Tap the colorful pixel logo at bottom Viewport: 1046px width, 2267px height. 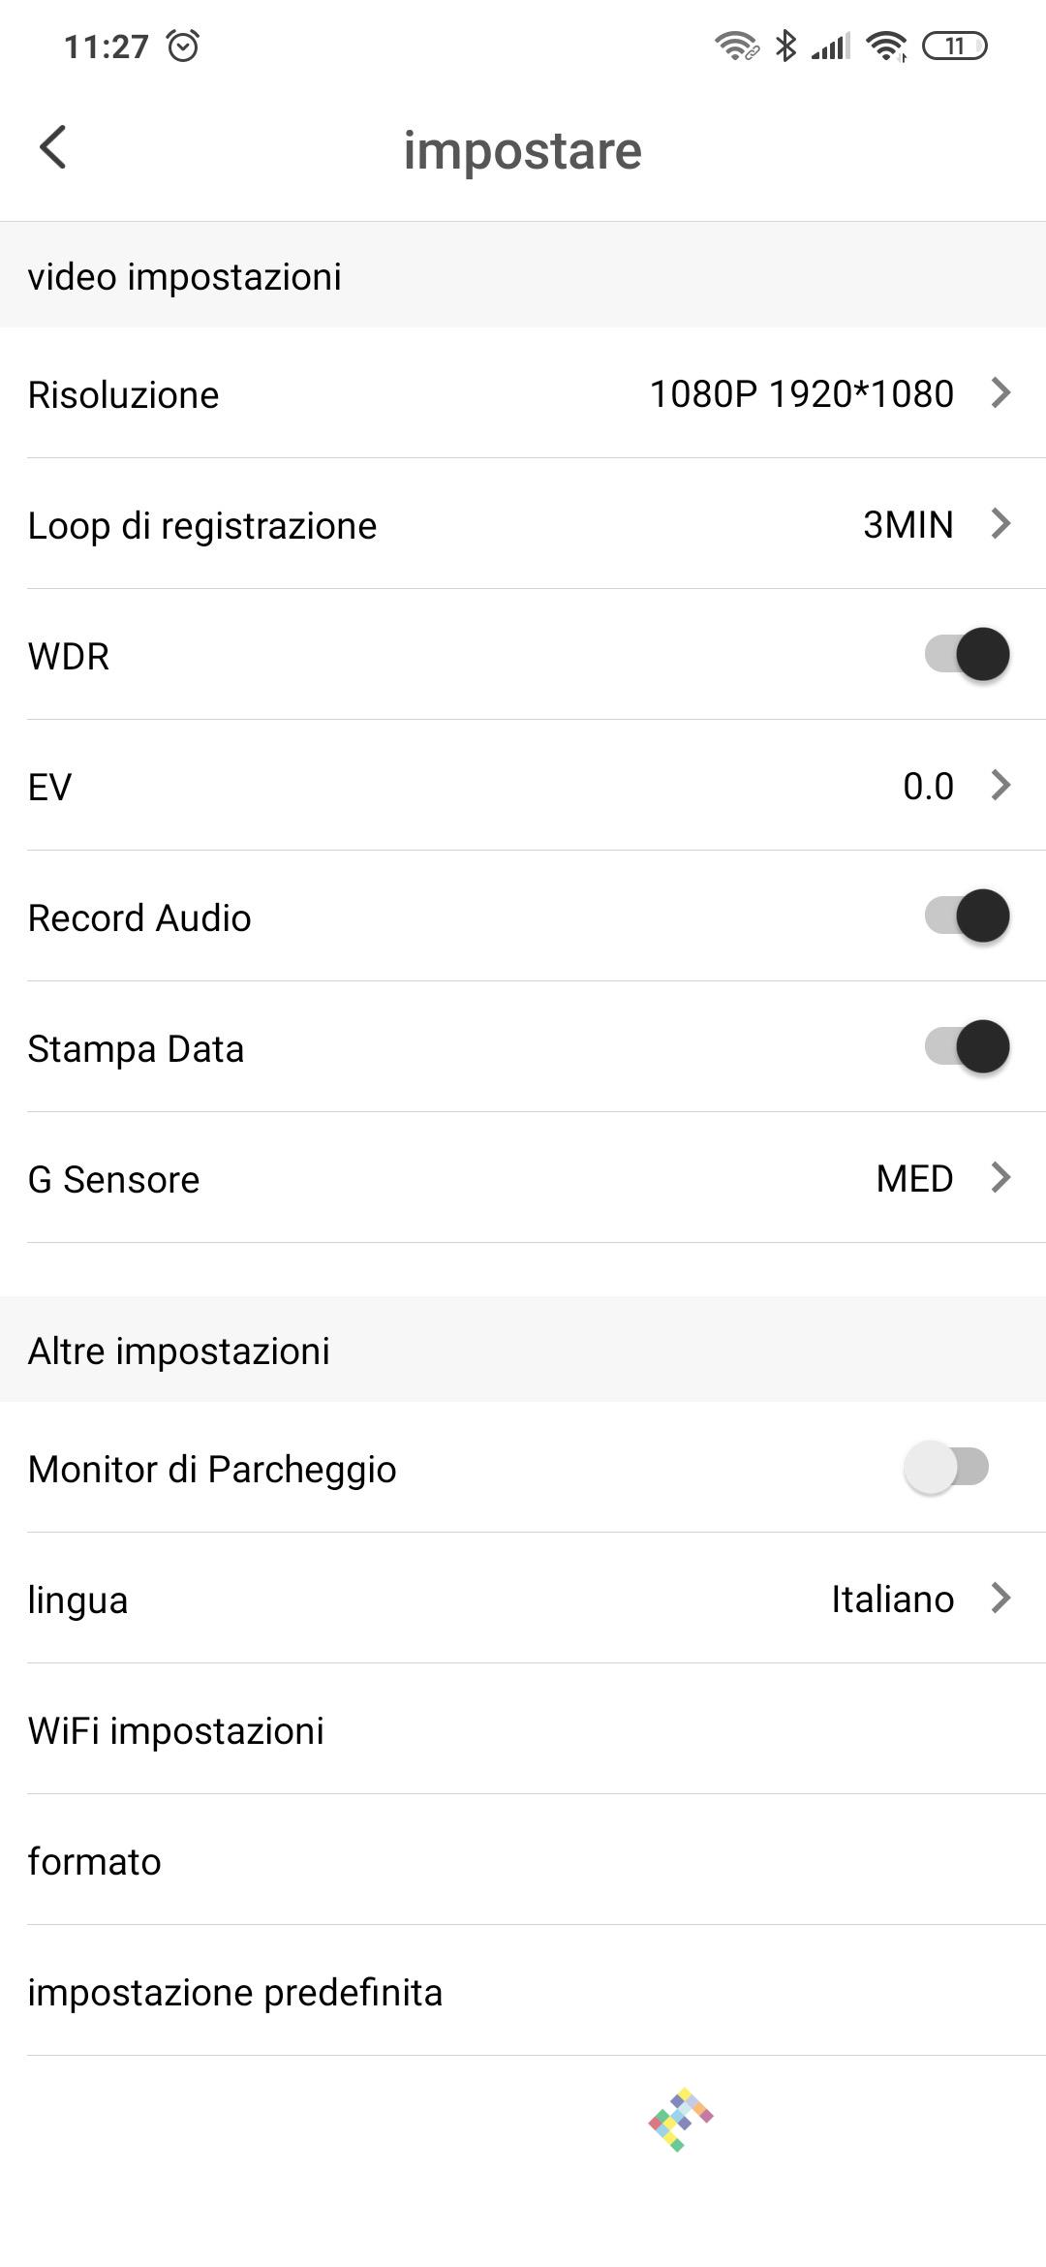coord(681,2119)
